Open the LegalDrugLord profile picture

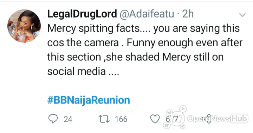point(24,26)
